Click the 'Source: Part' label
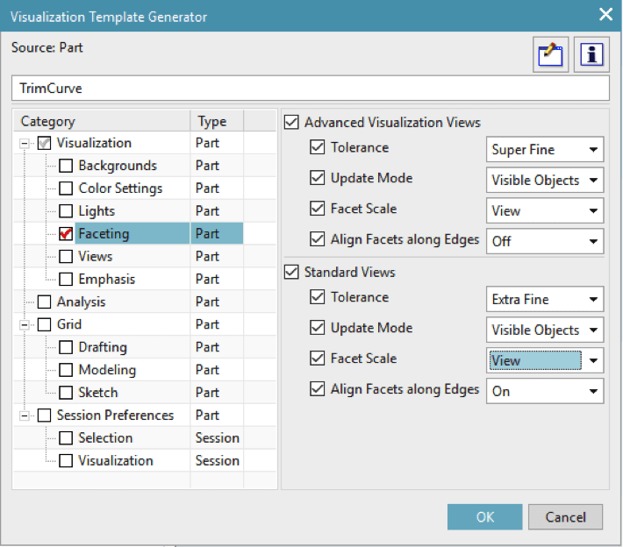The height and width of the screenshot is (547, 623). (x=47, y=47)
